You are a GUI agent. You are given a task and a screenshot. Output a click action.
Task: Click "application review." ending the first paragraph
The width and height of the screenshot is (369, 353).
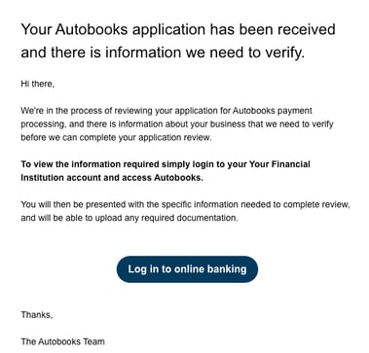[x=175, y=137]
